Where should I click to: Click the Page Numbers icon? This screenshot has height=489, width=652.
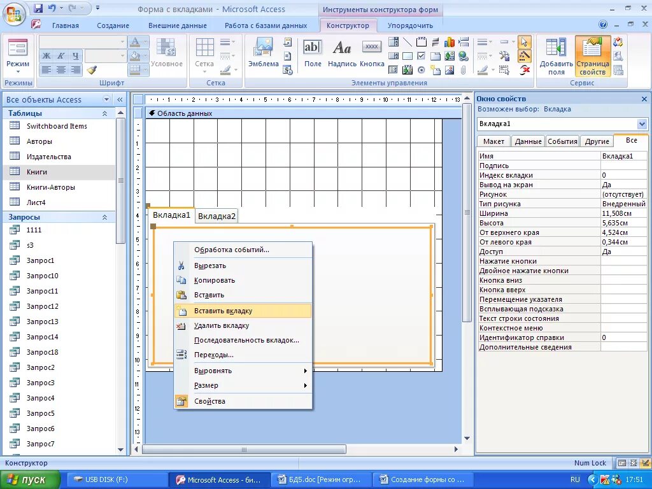tap(288, 56)
